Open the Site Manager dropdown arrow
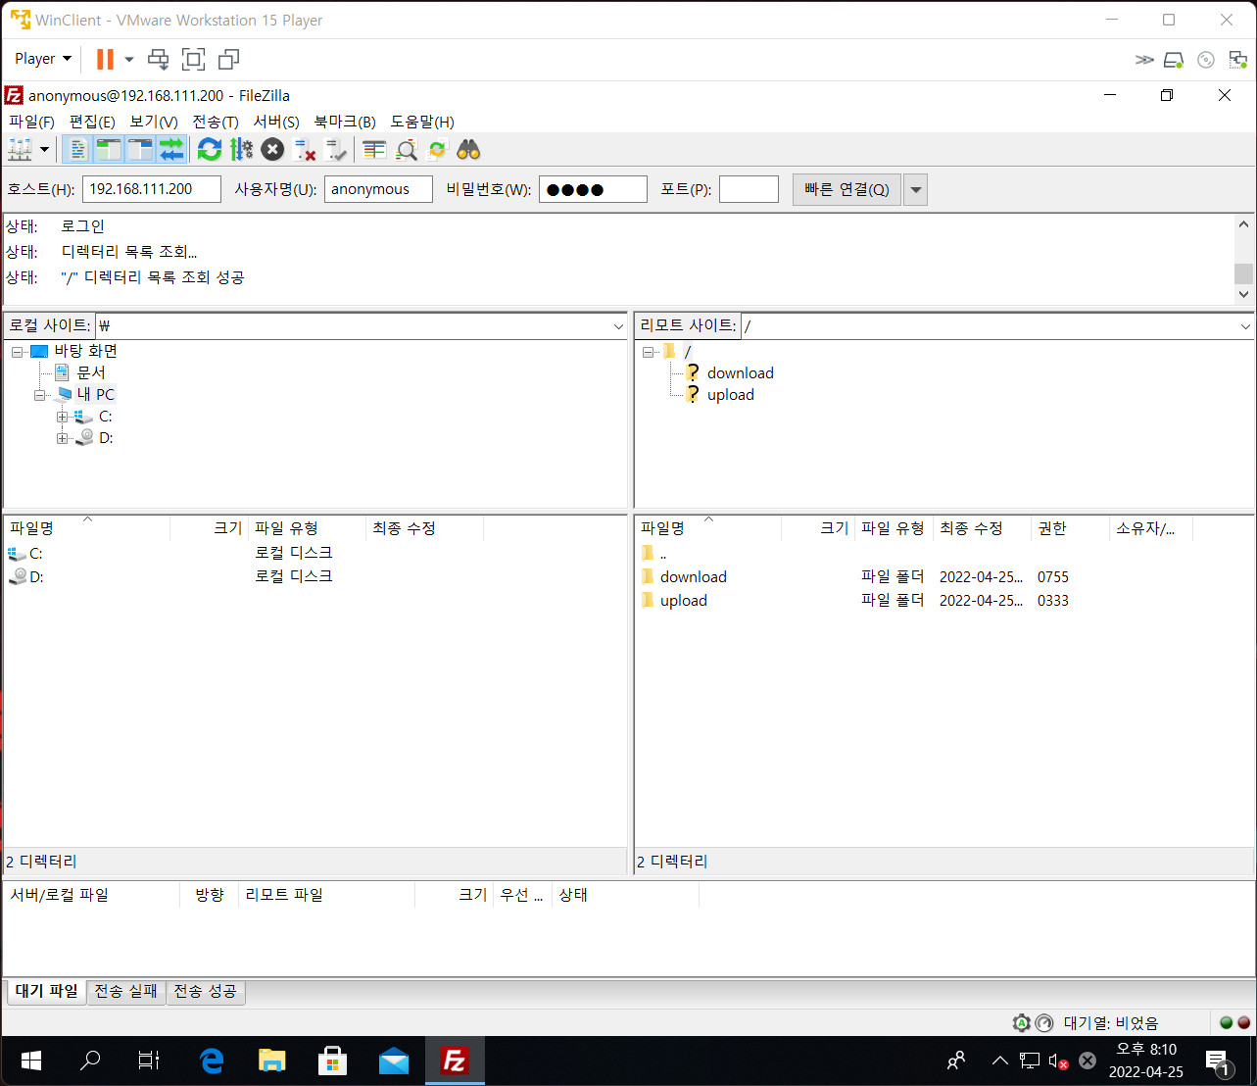 44,150
